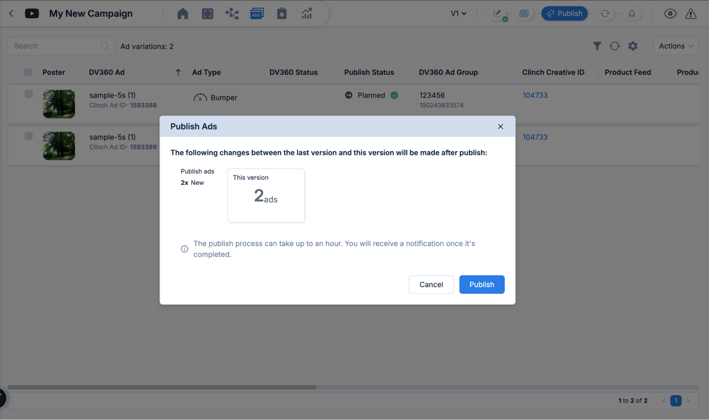Click the edit pencil step icon

[497, 14]
